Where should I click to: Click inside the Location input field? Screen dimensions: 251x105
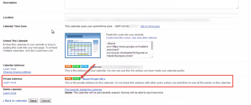(151, 15)
